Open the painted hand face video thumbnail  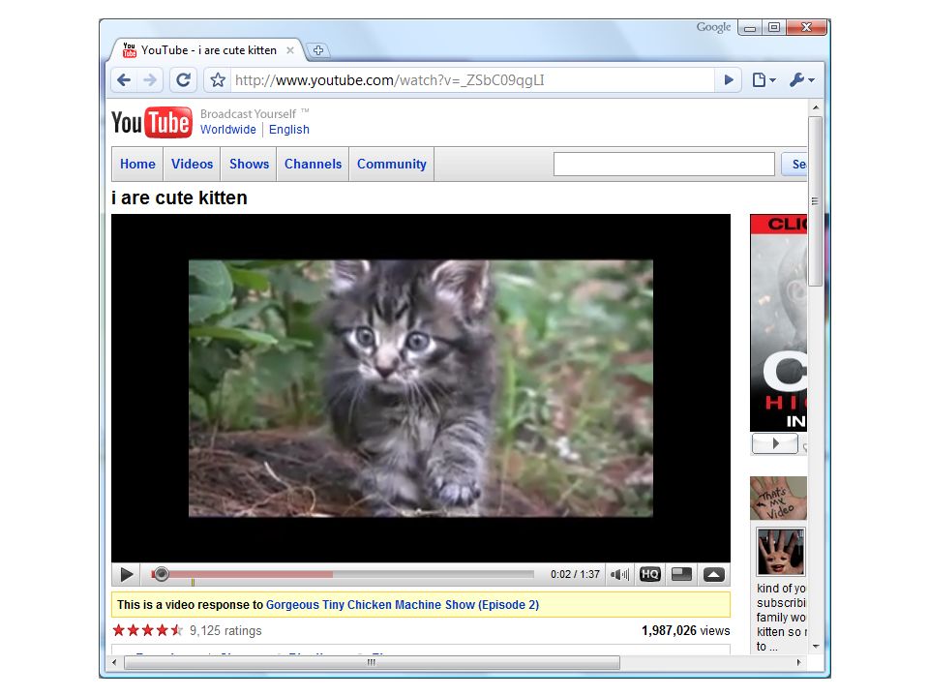(781, 552)
